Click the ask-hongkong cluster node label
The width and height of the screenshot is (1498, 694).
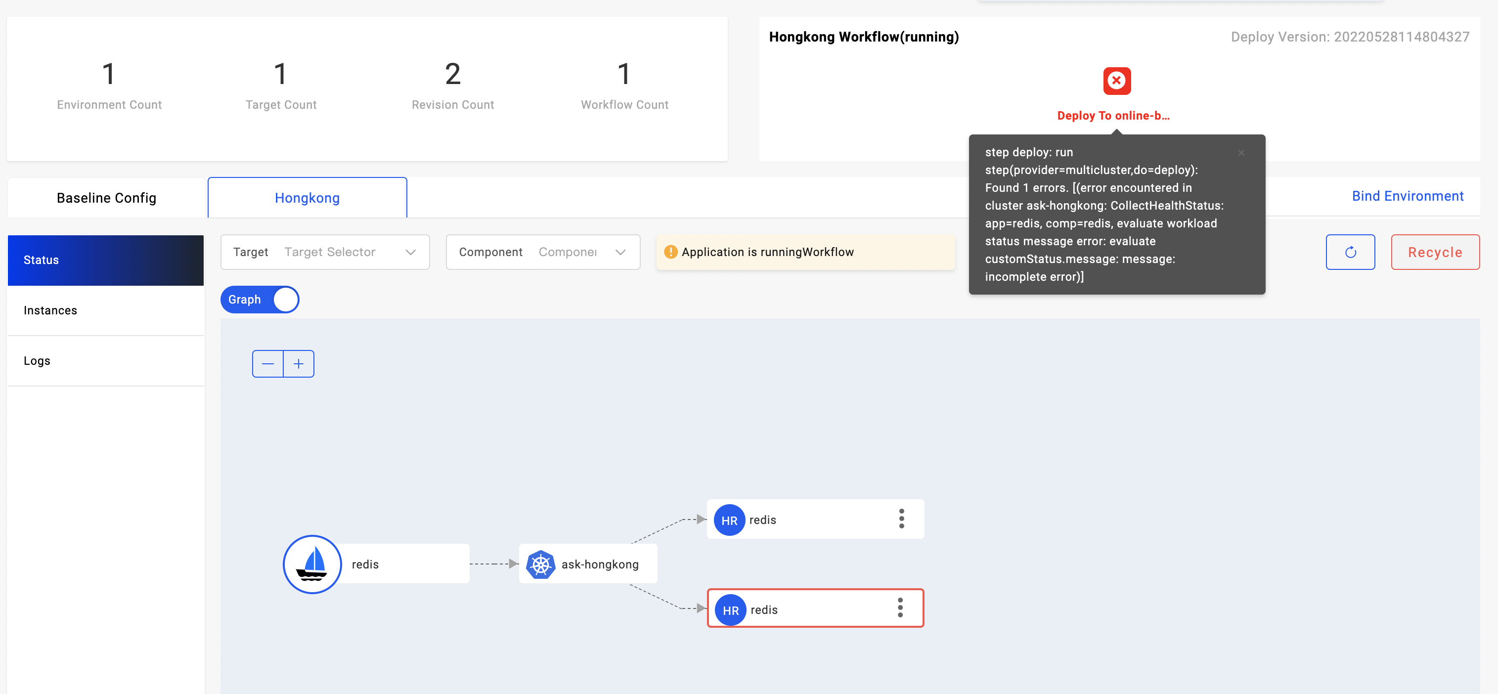coord(600,564)
